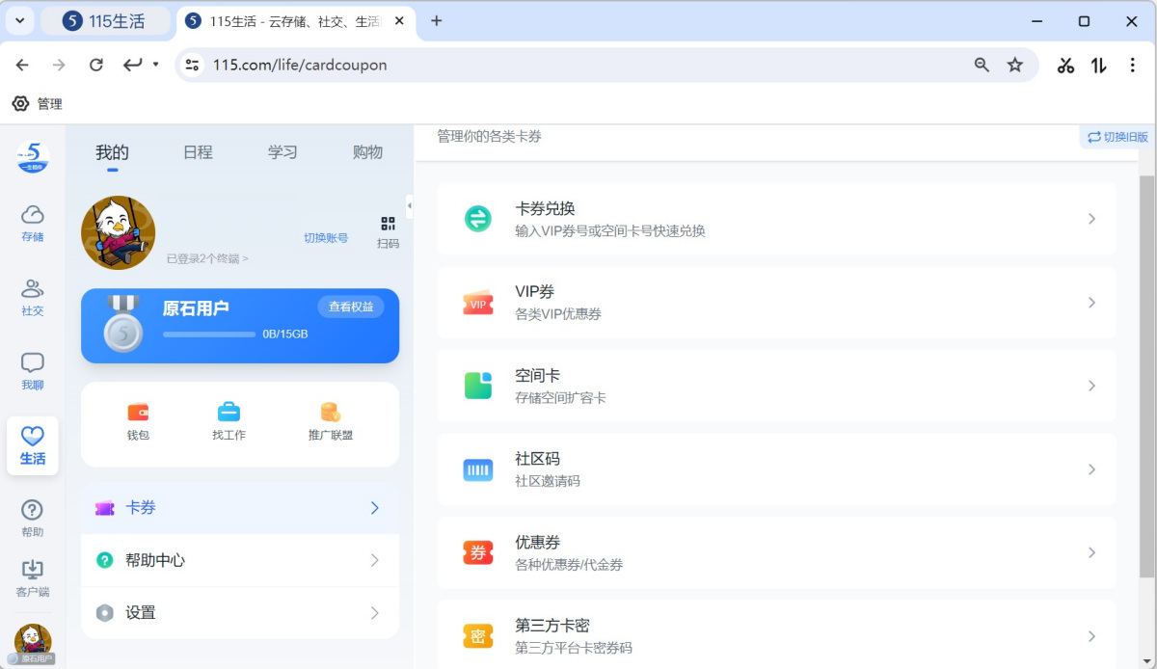Open the 社交 social sidebar icon
The image size is (1157, 669).
click(32, 288)
